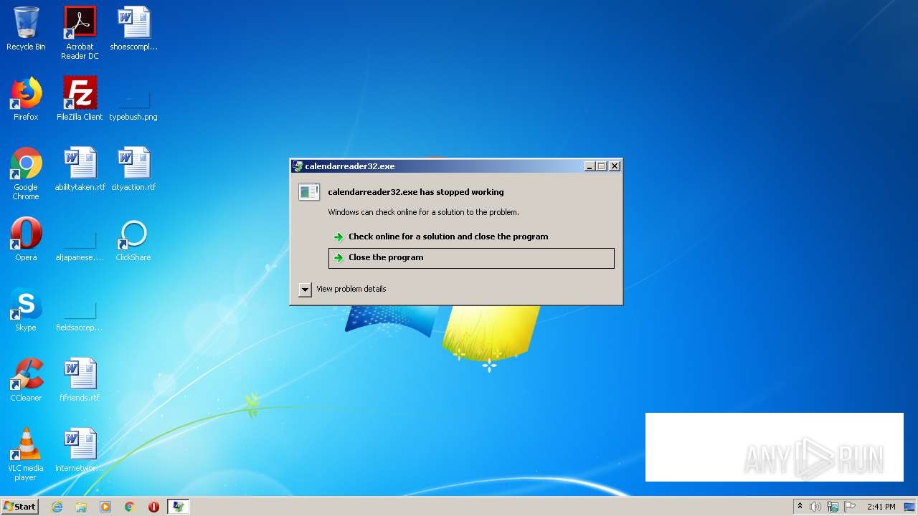Screen dimensions: 918x516
Task: Switch to calendarreader32 taskbar item
Action: [178, 507]
